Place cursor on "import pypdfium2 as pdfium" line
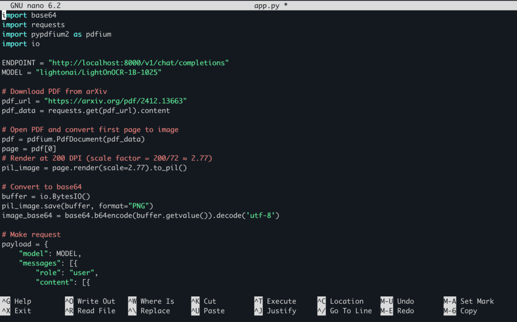The height and width of the screenshot is (322, 517). coord(56,34)
